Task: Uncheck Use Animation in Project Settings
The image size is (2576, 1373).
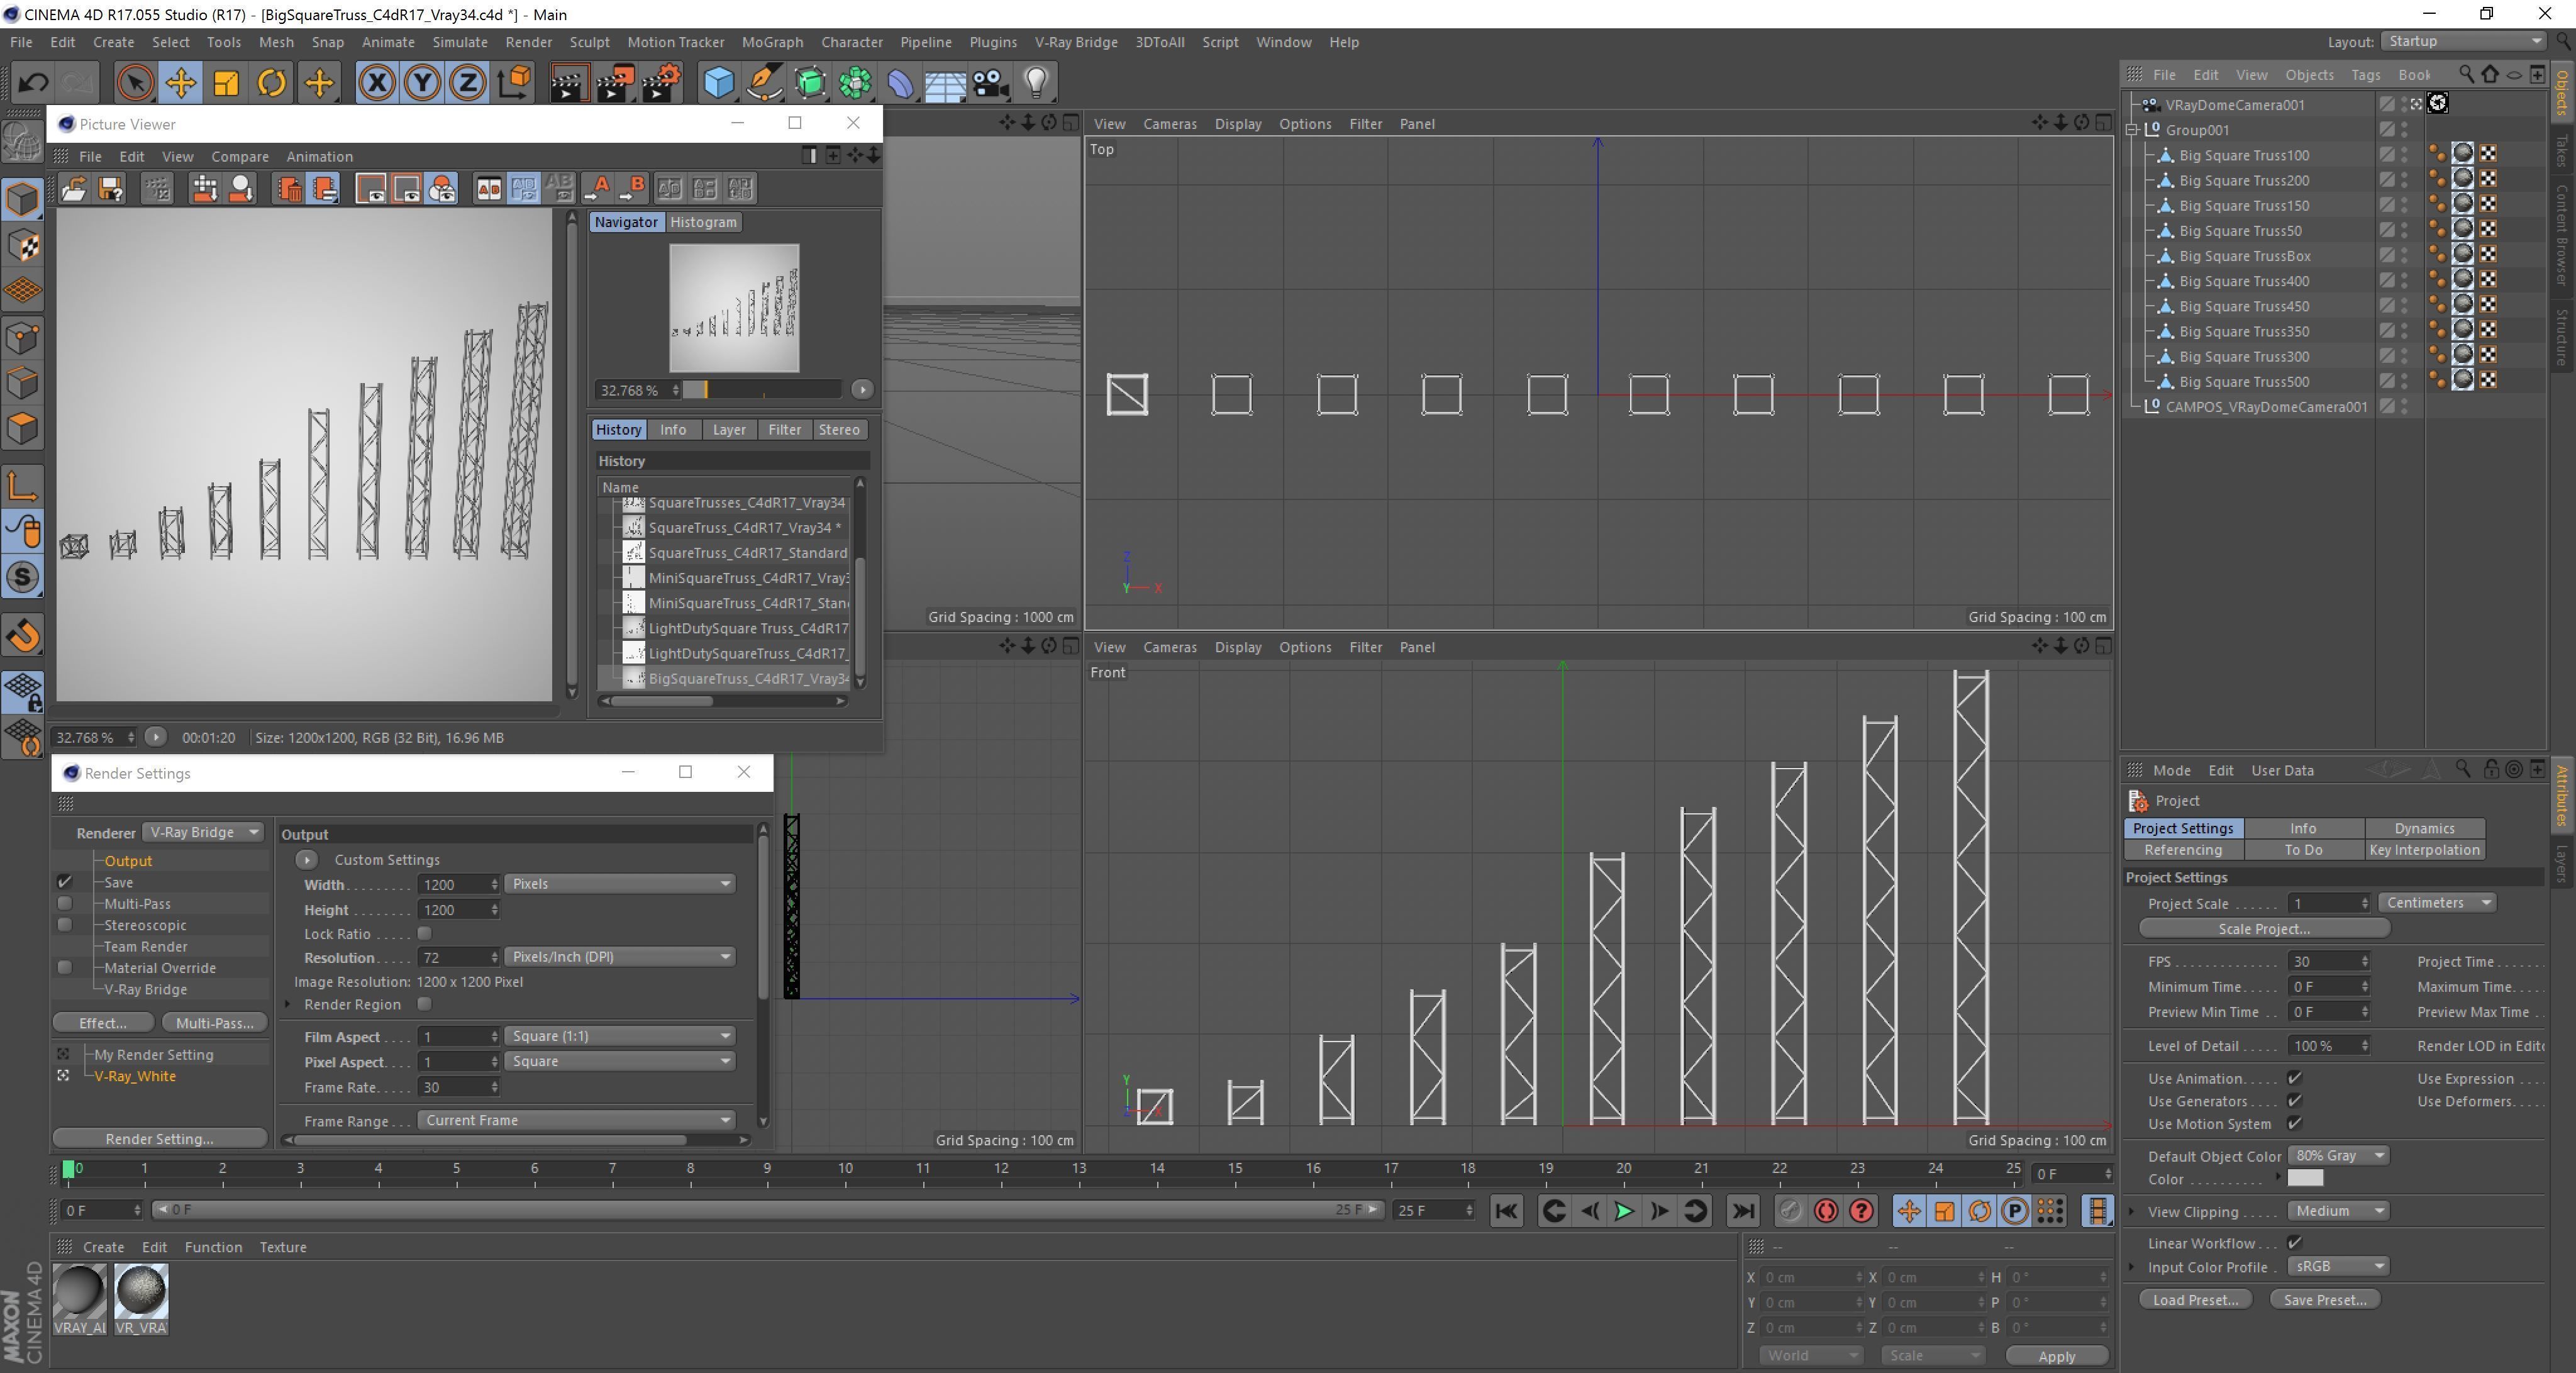Action: pos(2295,1078)
